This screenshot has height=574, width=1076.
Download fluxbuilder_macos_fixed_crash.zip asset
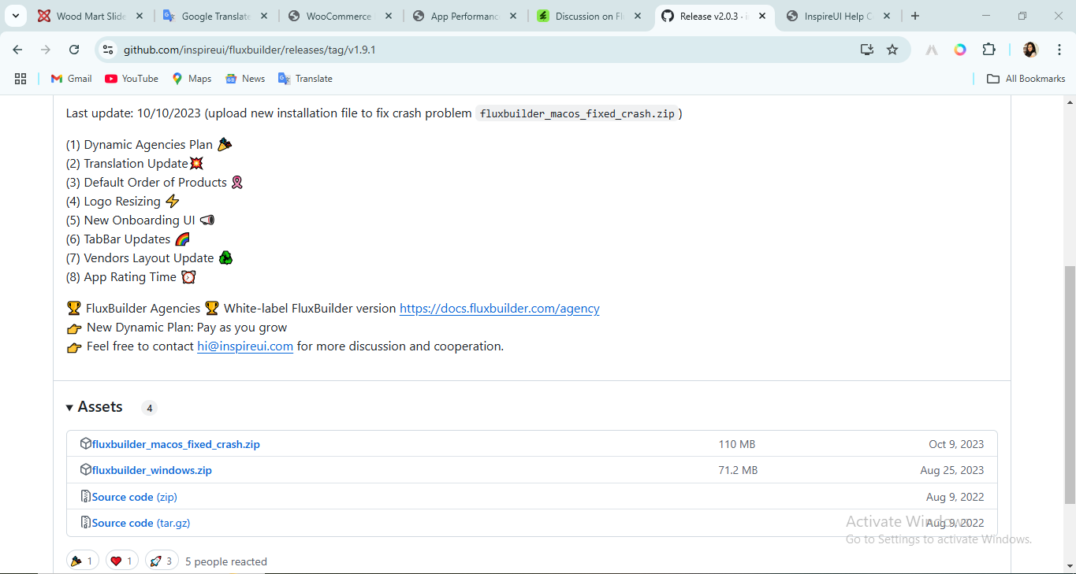(x=176, y=444)
